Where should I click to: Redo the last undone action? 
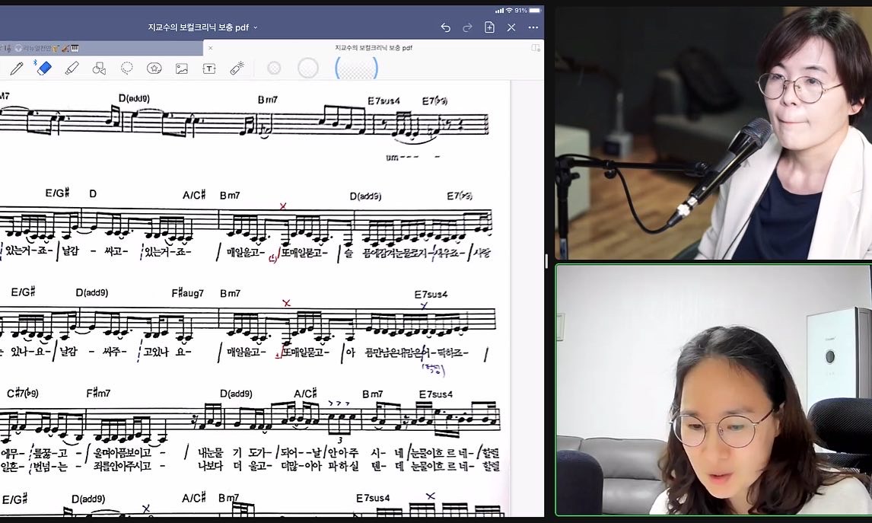467,27
